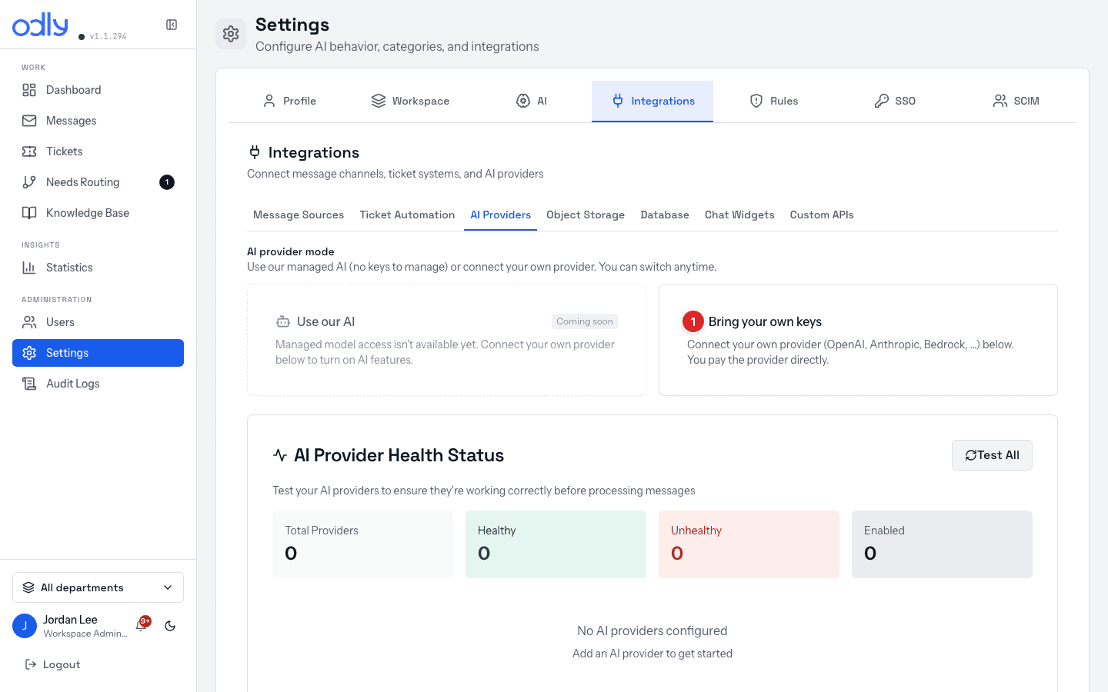Click the Enabled providers card

click(942, 544)
